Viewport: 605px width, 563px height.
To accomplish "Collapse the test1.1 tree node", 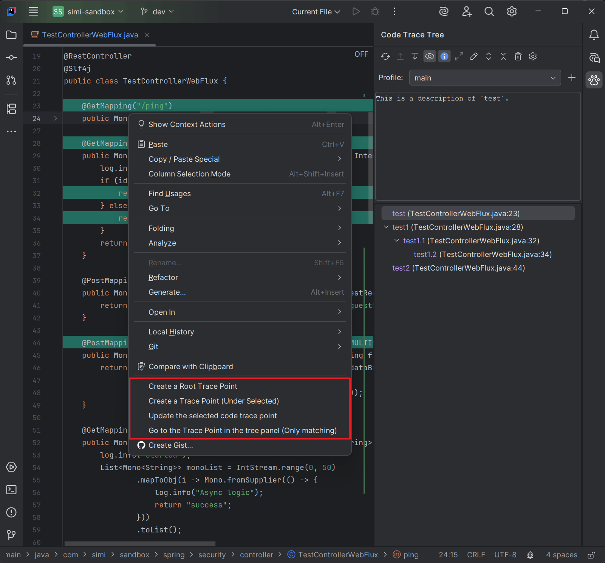I will [397, 240].
